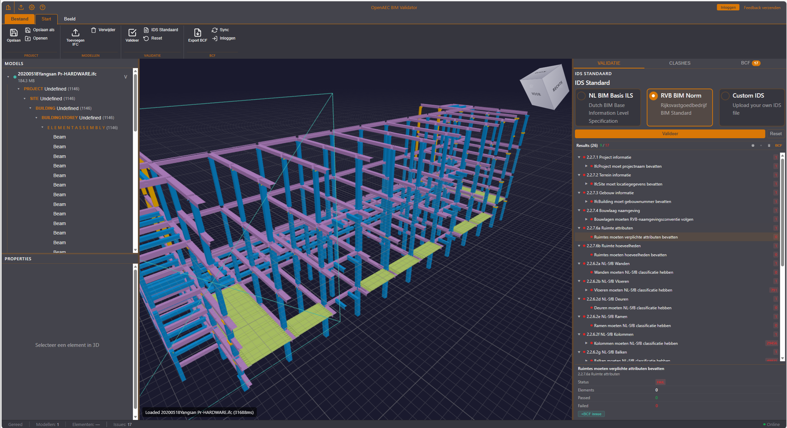This screenshot has height=428, width=787.
Task: Click the Opslaan save icon
Action: coord(13,33)
